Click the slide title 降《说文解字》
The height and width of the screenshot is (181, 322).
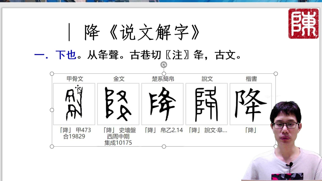(142, 33)
